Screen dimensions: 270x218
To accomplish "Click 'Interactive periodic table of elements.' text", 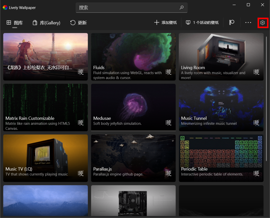I will [x=212, y=174].
